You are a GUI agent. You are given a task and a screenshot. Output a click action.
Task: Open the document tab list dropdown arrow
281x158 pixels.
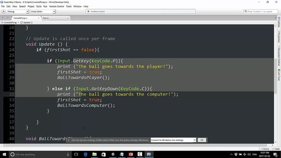pyautogui.click(x=275, y=18)
